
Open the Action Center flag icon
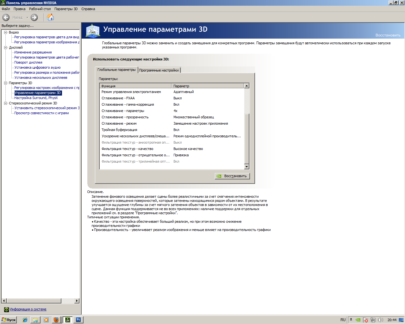pos(365,320)
